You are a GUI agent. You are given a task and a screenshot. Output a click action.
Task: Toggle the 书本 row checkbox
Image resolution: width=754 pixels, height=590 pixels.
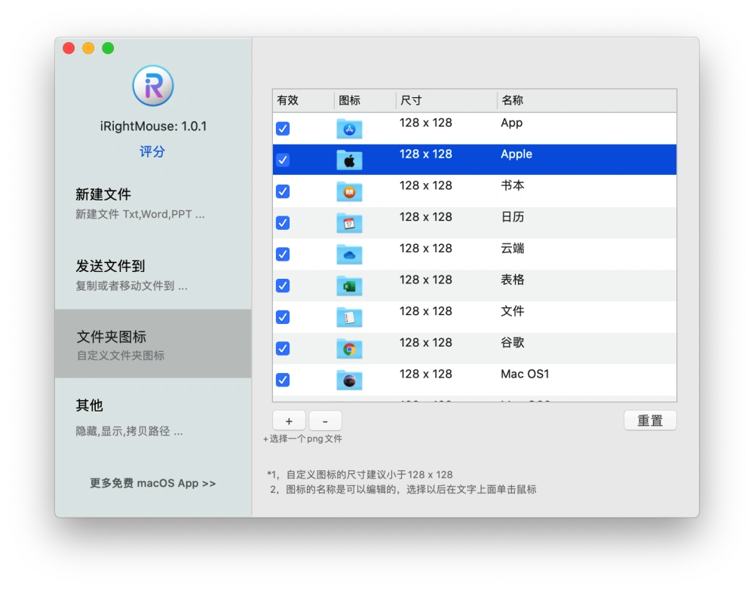[x=283, y=191]
